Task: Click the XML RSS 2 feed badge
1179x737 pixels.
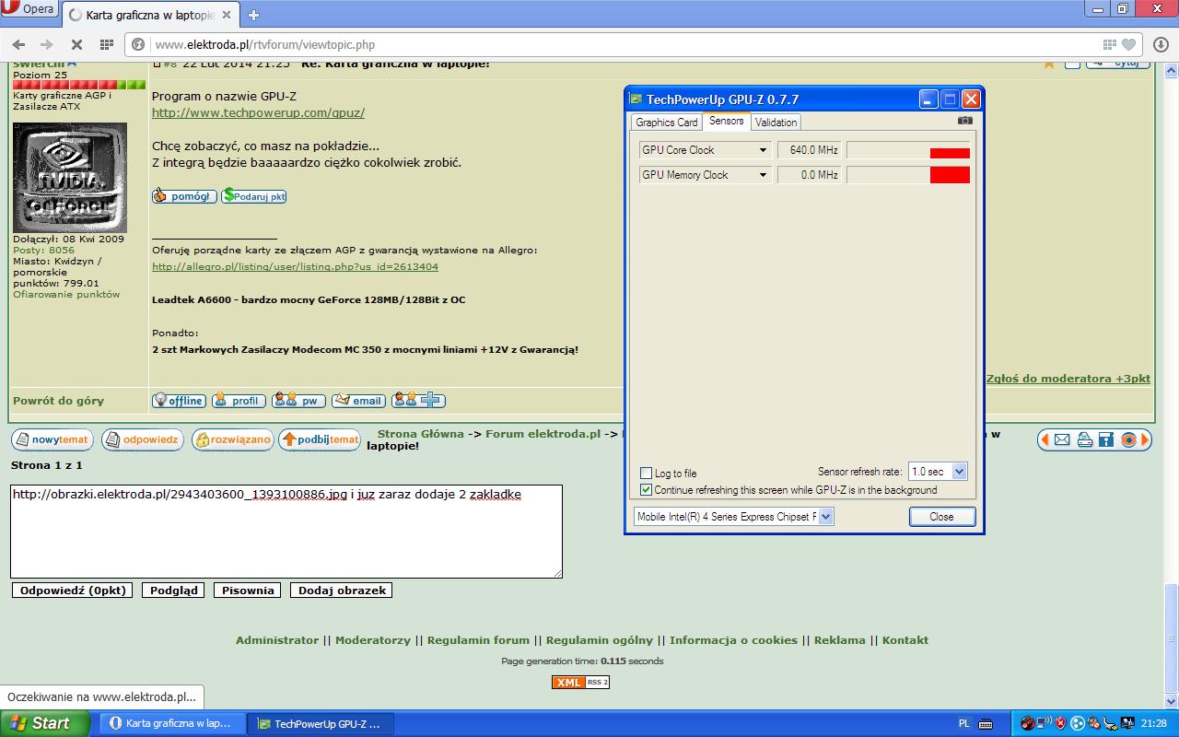Action: [580, 682]
